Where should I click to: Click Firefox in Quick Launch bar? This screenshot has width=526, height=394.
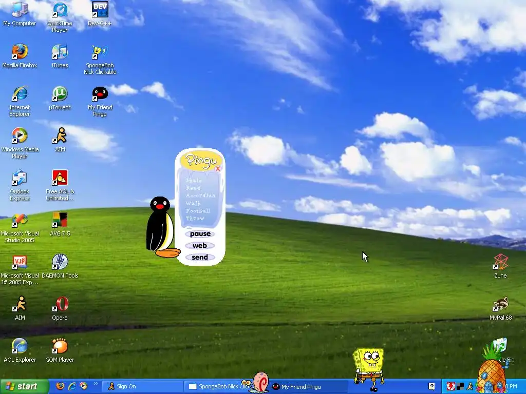point(60,386)
